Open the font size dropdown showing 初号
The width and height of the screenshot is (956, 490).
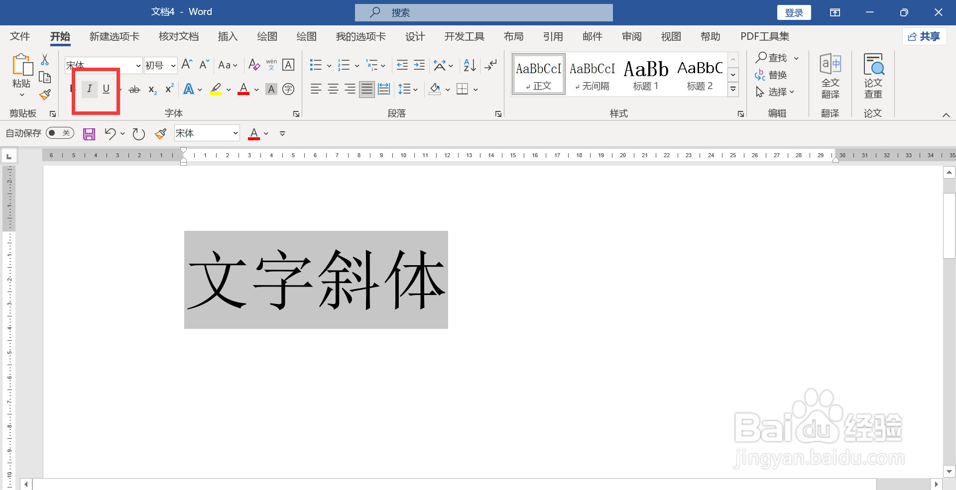(x=173, y=66)
